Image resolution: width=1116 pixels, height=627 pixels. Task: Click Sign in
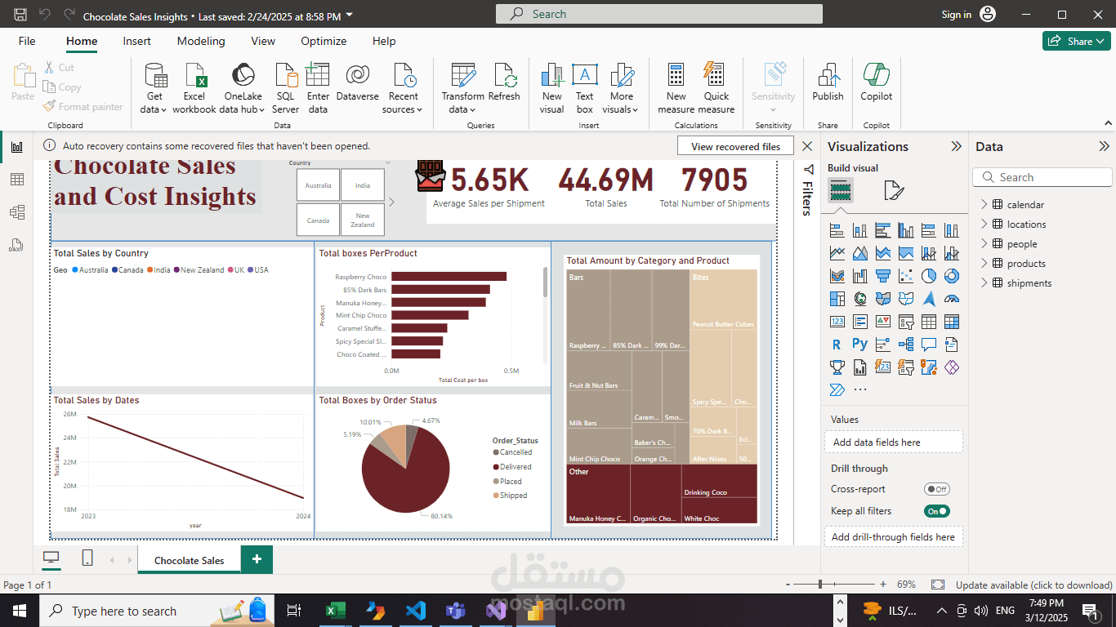coord(957,15)
